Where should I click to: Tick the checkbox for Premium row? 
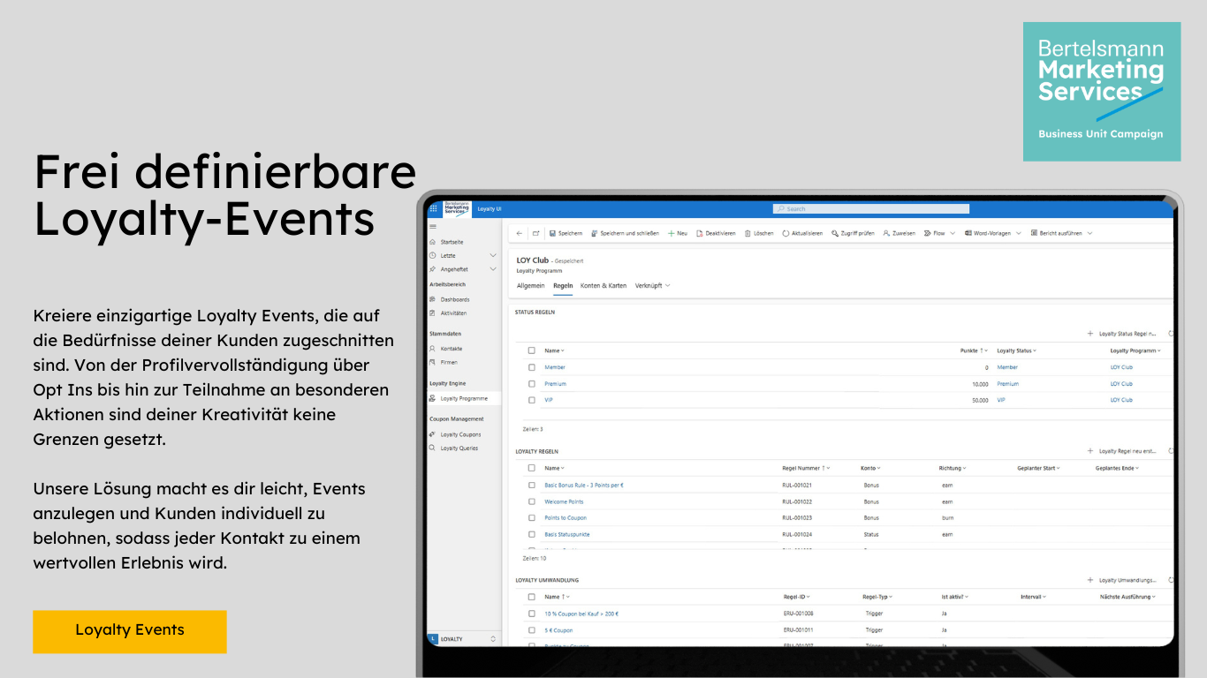click(532, 384)
